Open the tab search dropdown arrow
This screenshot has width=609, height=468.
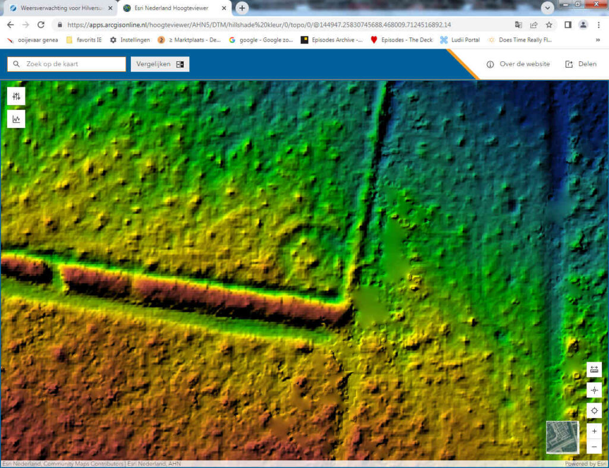coord(548,8)
